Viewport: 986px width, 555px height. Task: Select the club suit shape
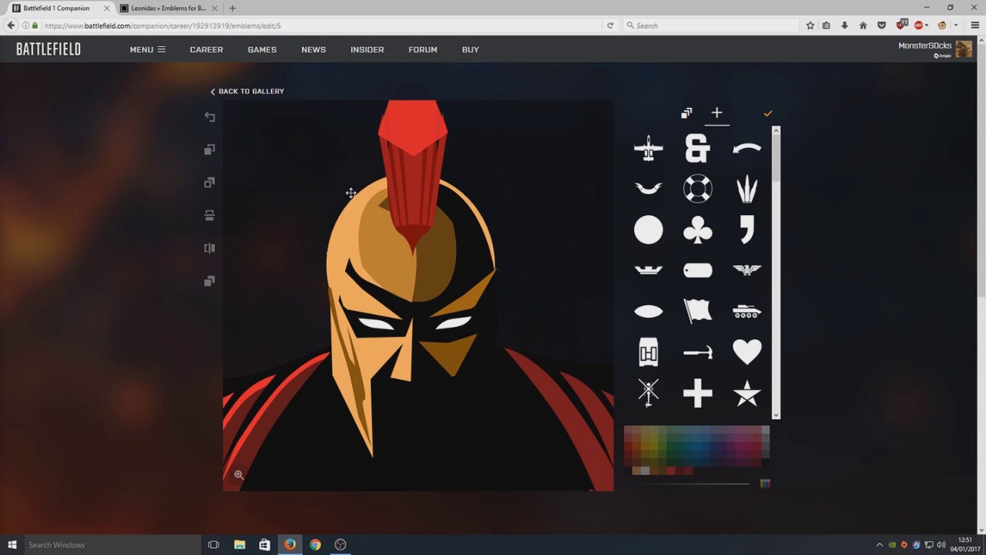tap(697, 229)
